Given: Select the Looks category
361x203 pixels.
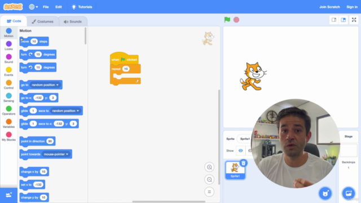Looking at the screenshot, I should click(x=9, y=46).
